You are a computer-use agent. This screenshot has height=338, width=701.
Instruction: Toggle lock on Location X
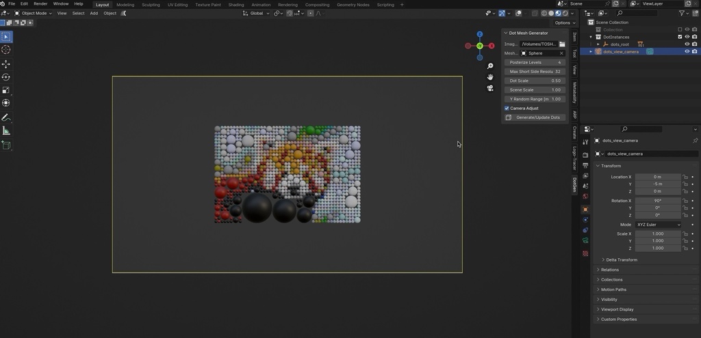(x=685, y=177)
